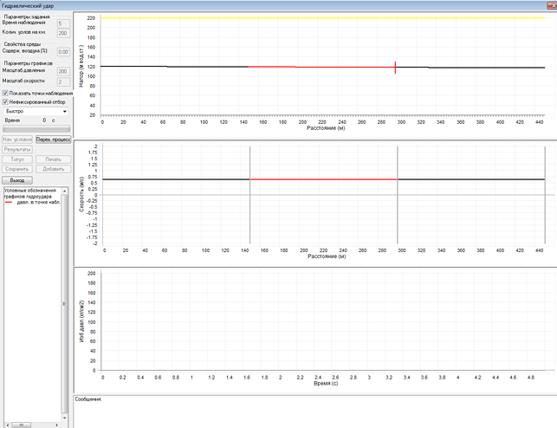Viewport: 557px width, 428px height.
Task: Click the 'Масштаб скорости' input field
Action: click(x=62, y=81)
